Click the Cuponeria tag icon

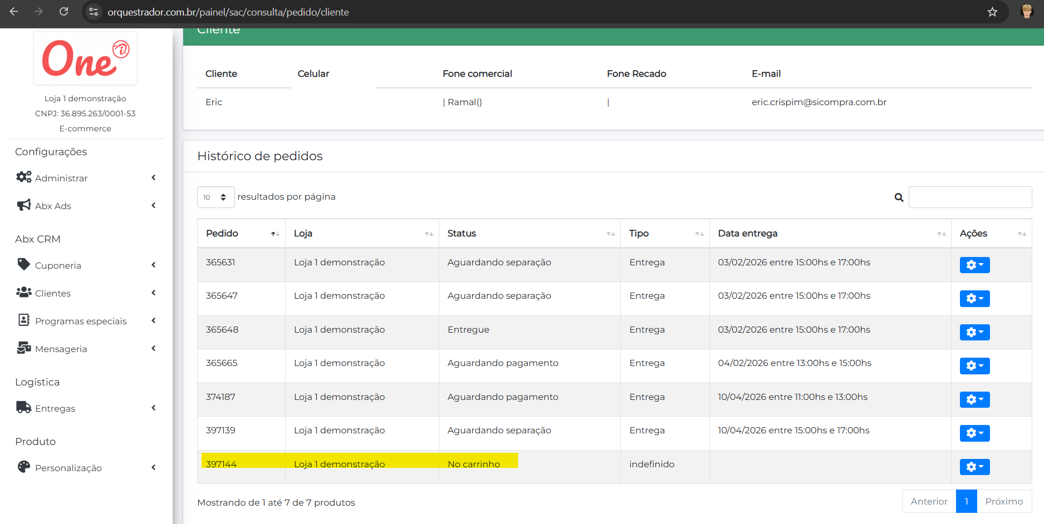tap(23, 264)
